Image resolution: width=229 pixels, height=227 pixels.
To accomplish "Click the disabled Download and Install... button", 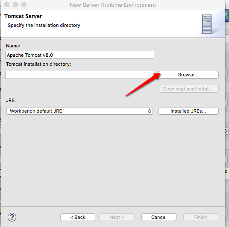I will click(x=188, y=89).
